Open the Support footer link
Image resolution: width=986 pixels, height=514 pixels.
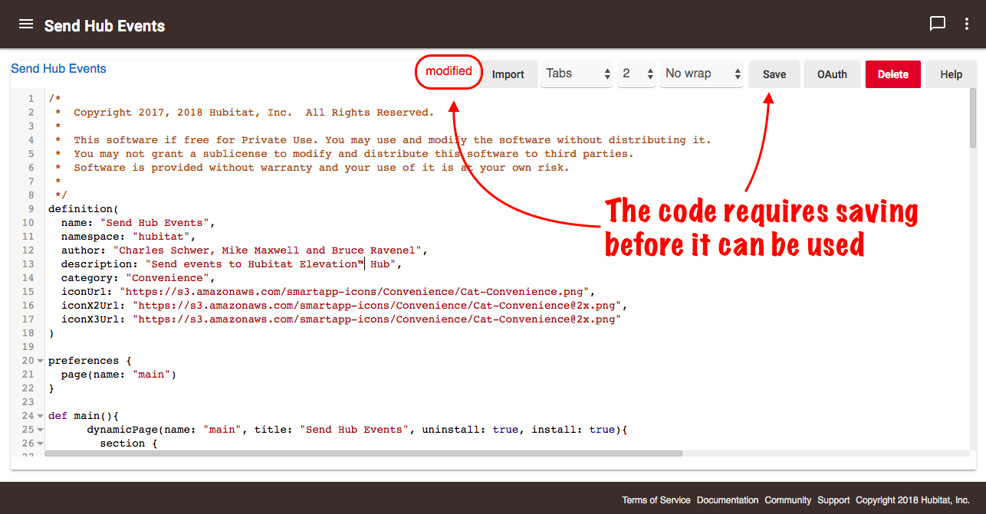point(833,500)
